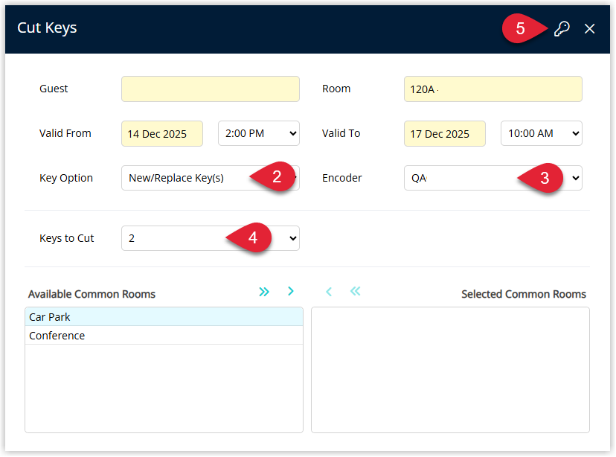Open the Valid To time dropdown
Viewport: 616px width, 457px height.
(542, 134)
